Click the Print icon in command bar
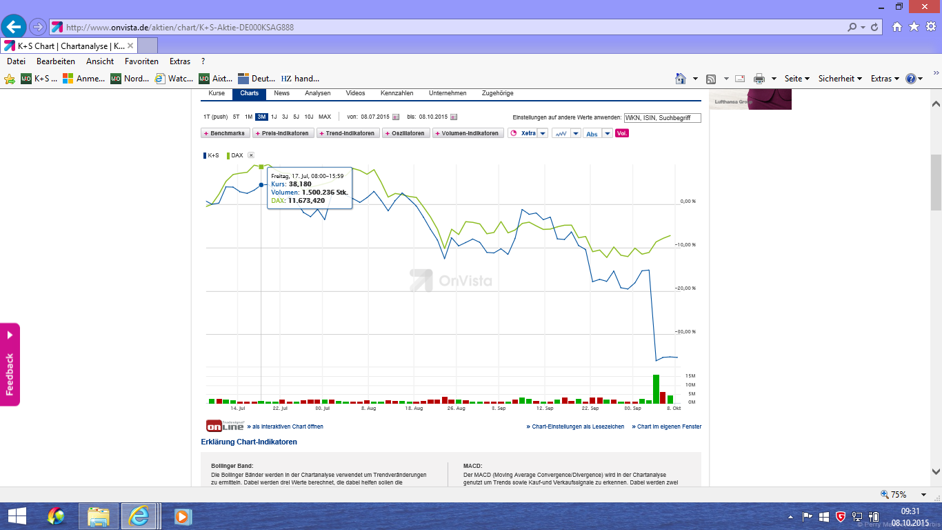This screenshot has width=942, height=530. click(759, 79)
